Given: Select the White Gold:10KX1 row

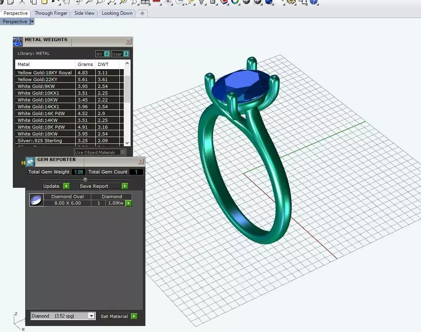Looking at the screenshot, I should (70, 93).
